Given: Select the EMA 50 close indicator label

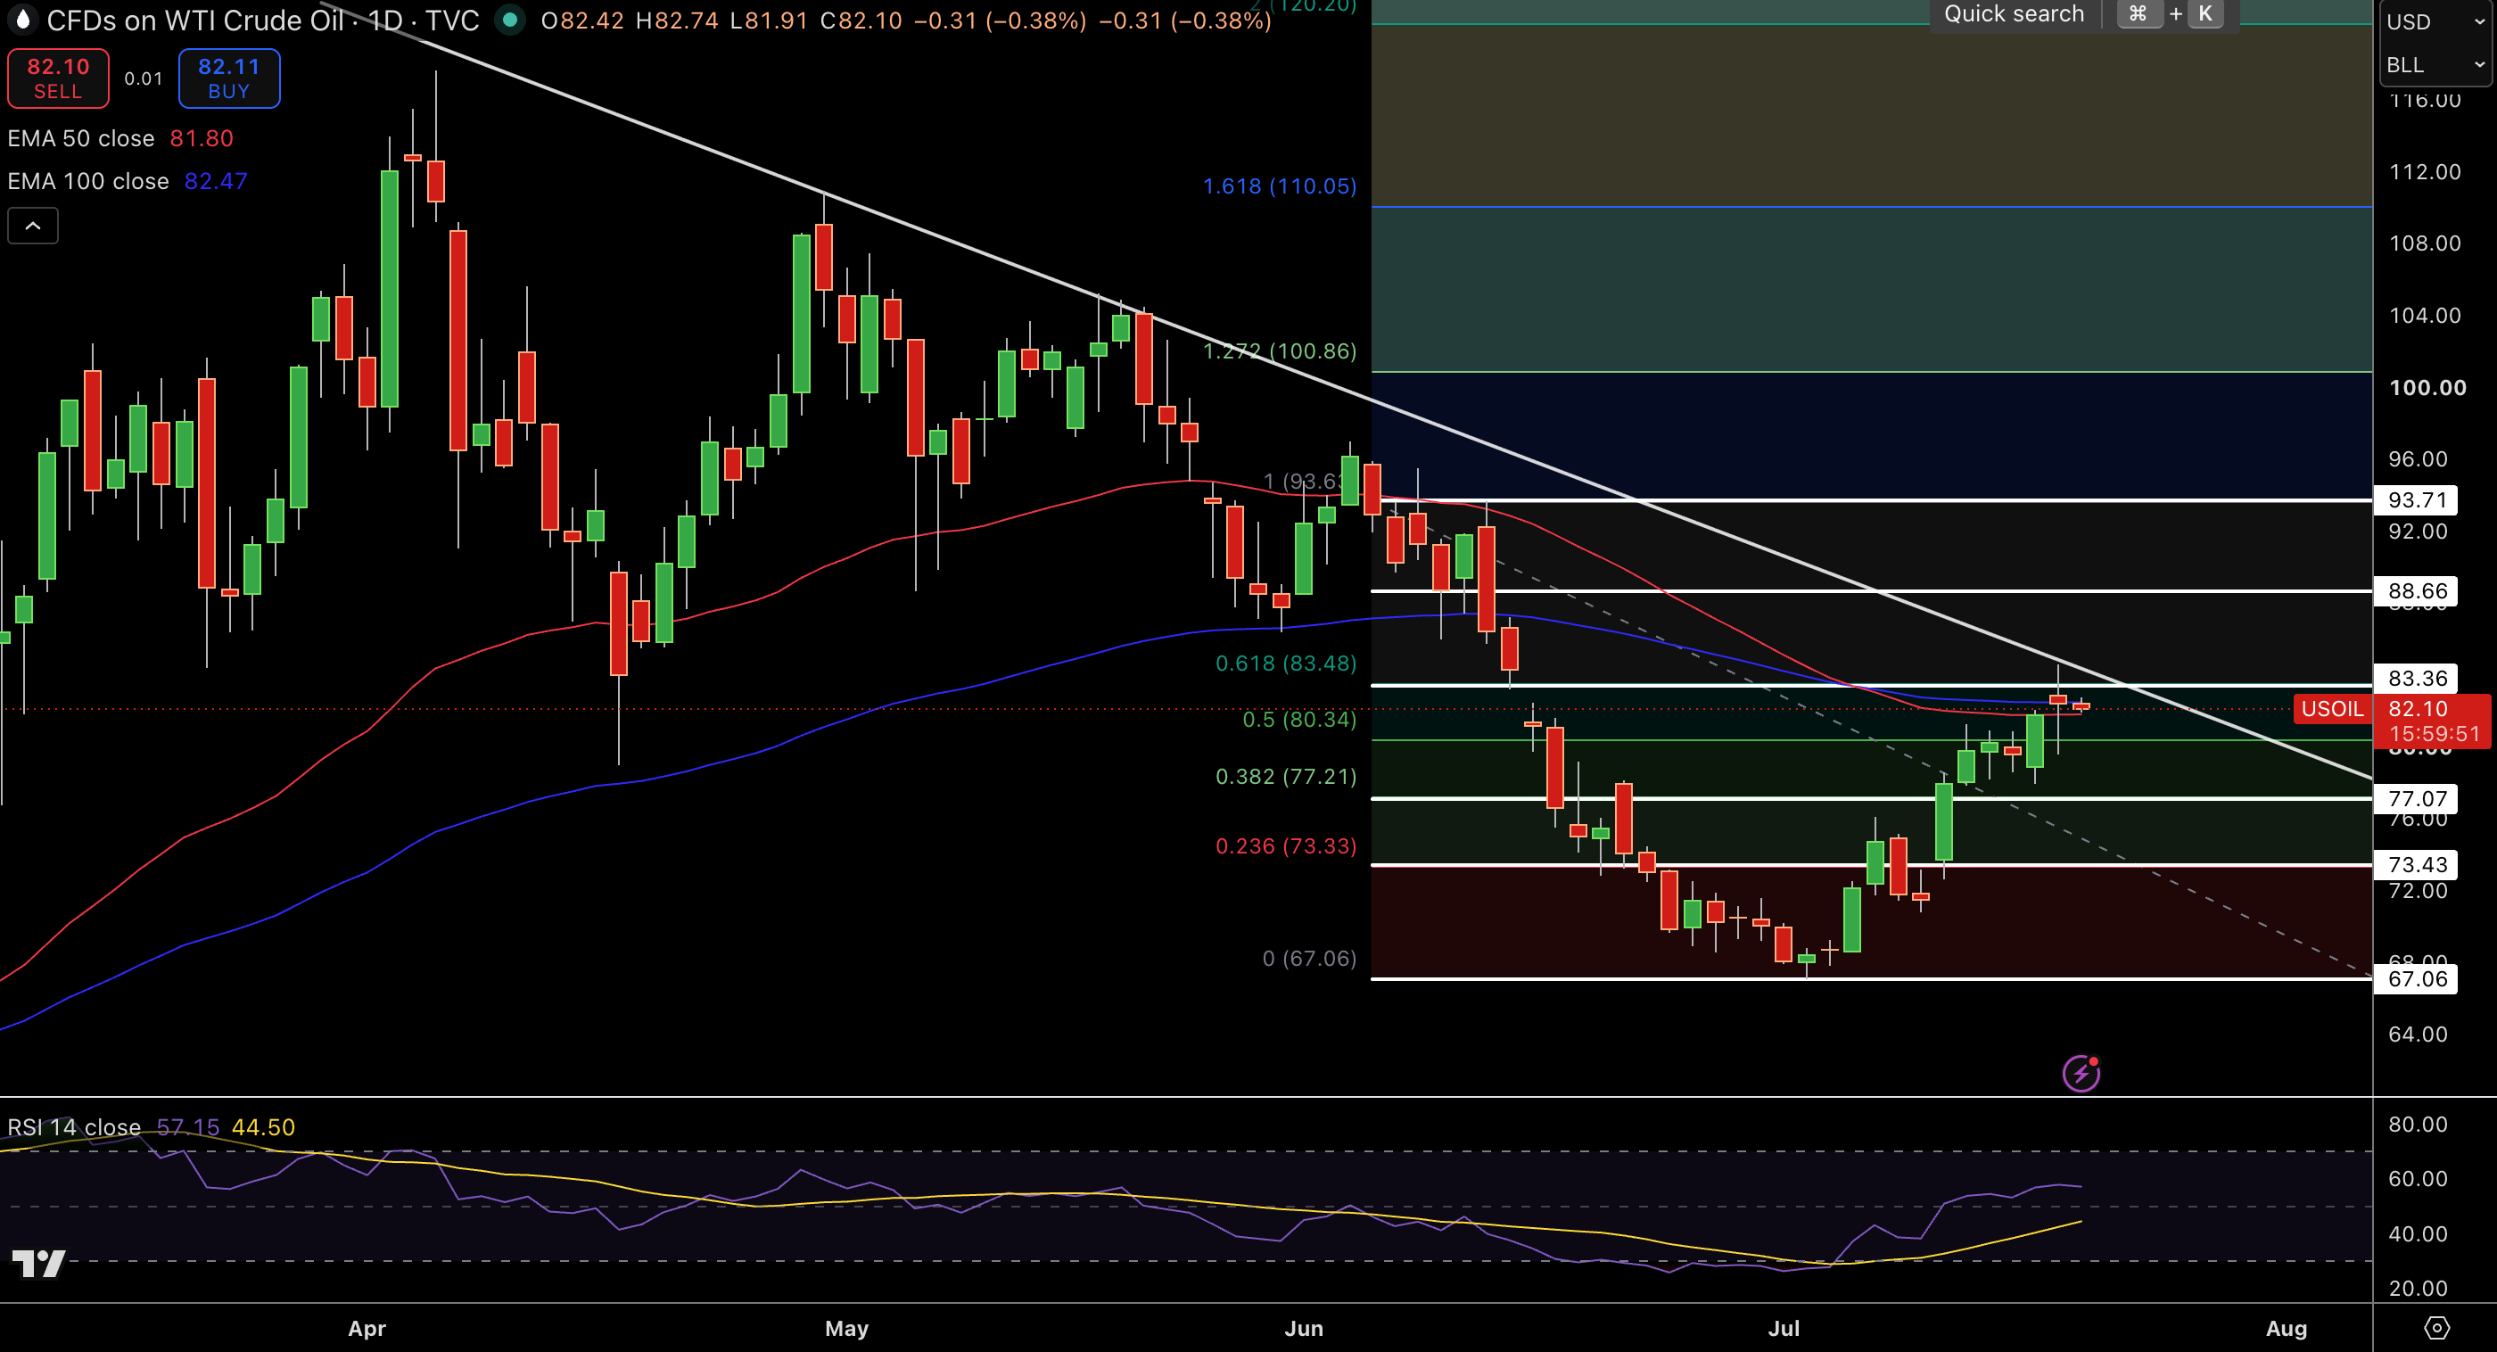Looking at the screenshot, I should point(81,138).
